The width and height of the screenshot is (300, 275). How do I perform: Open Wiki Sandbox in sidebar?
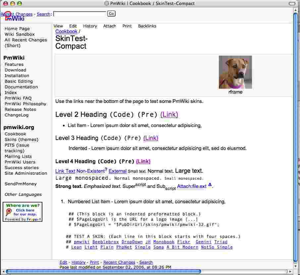point(20,34)
